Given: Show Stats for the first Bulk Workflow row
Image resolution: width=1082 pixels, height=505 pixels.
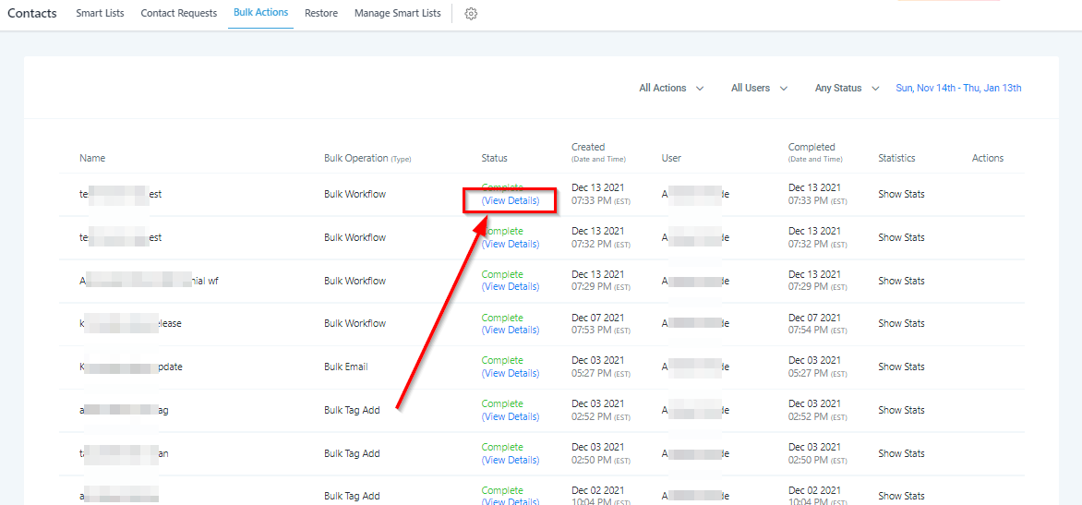Looking at the screenshot, I should point(901,195).
